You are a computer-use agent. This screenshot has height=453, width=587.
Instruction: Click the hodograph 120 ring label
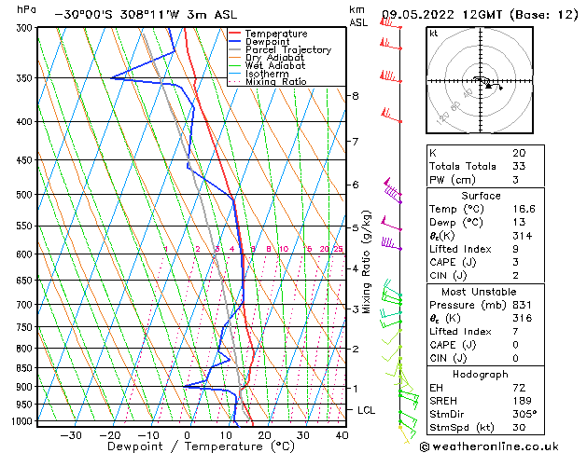(443, 118)
